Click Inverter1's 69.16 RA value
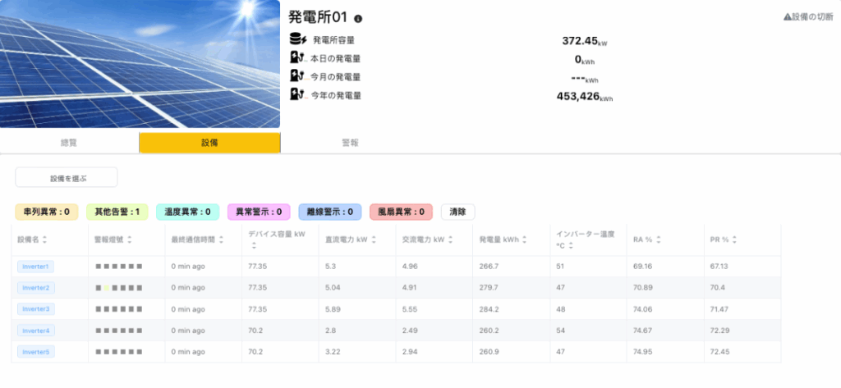841x388 pixels. coord(642,267)
